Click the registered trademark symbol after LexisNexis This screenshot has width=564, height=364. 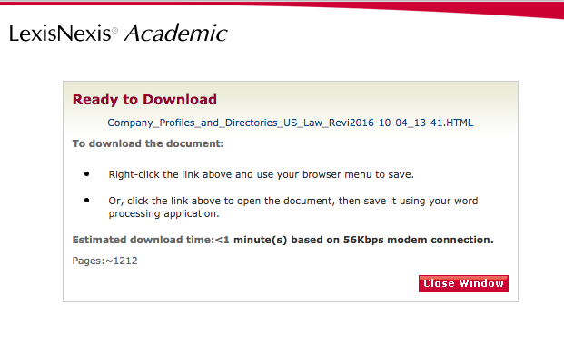pyautogui.click(x=114, y=30)
